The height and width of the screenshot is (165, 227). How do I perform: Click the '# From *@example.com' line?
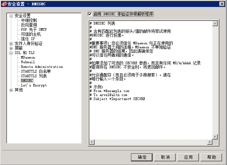click(110, 91)
